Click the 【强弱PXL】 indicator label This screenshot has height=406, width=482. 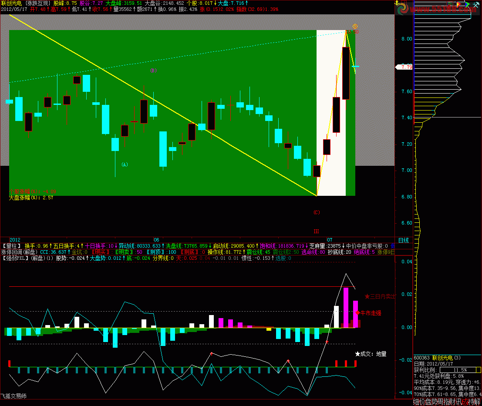click(x=15, y=258)
